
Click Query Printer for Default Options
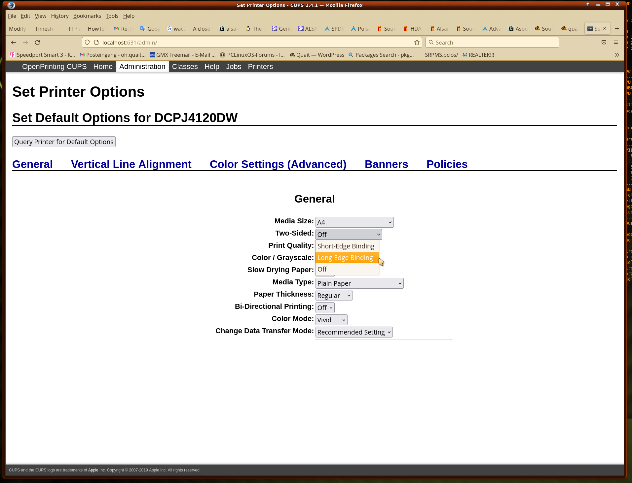tap(64, 142)
